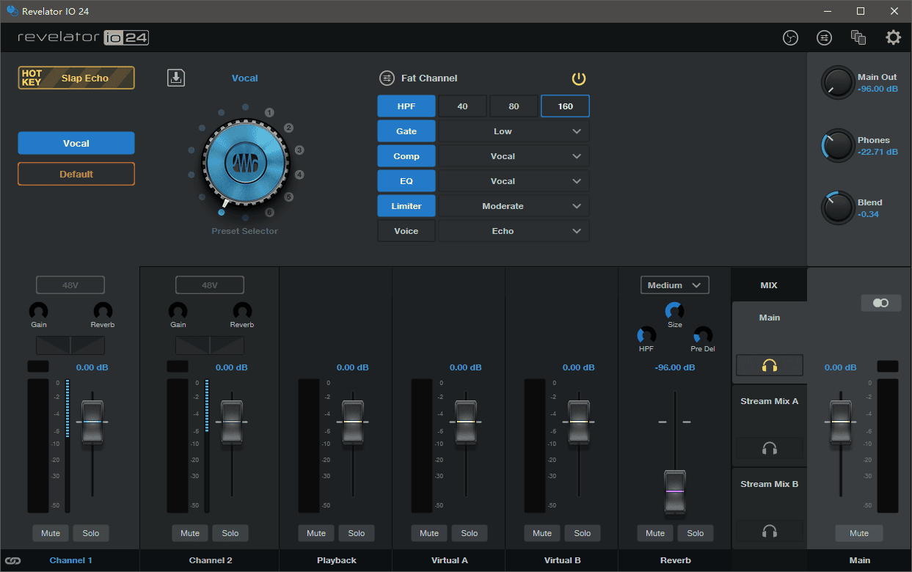
Task: Click the Blend knob
Action: pyautogui.click(x=837, y=208)
